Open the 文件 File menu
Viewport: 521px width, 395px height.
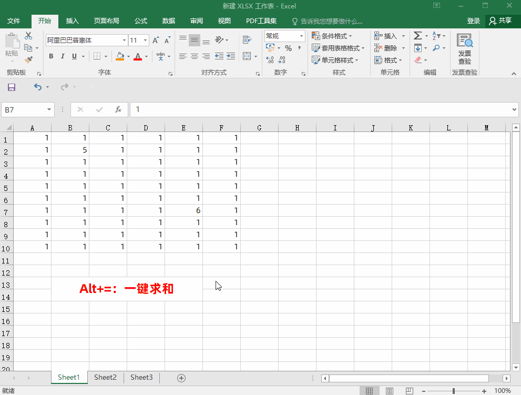[14, 21]
